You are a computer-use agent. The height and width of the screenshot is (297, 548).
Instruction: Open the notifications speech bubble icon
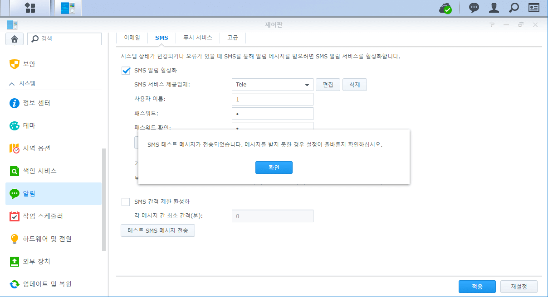[474, 8]
